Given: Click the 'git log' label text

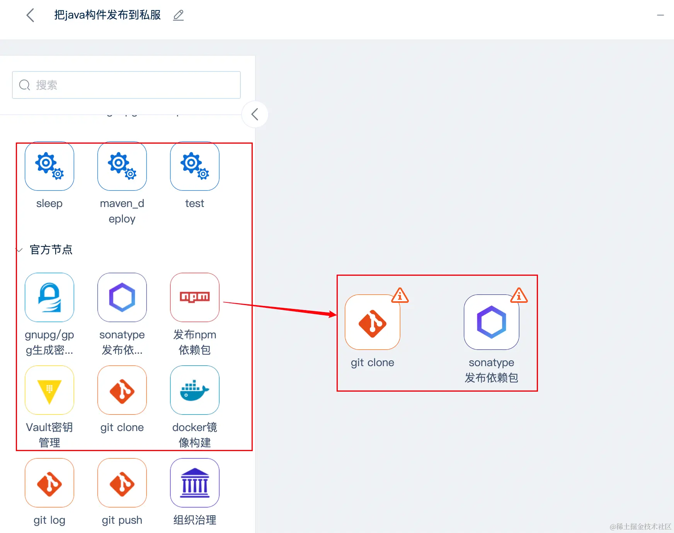Looking at the screenshot, I should point(49,520).
